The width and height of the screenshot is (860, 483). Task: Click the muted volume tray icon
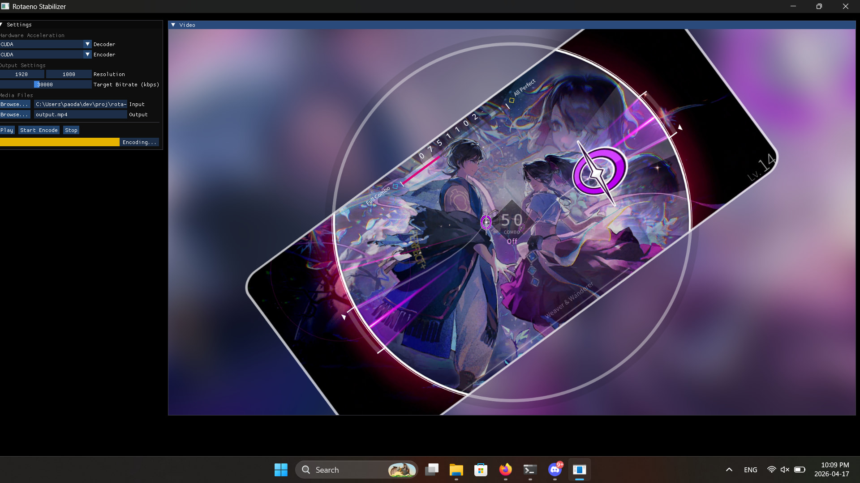coord(785,470)
